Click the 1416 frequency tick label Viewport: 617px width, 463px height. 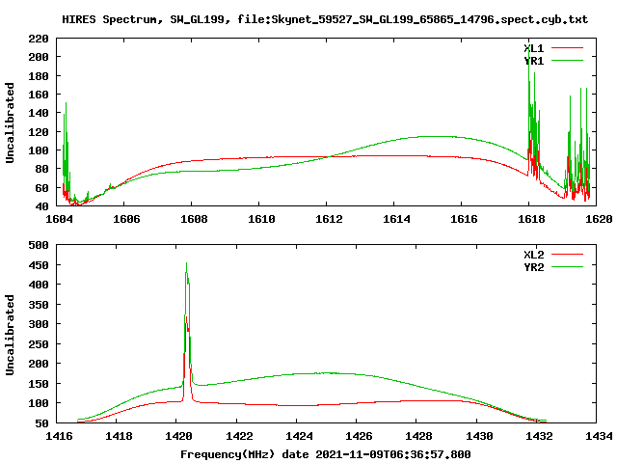point(59,436)
